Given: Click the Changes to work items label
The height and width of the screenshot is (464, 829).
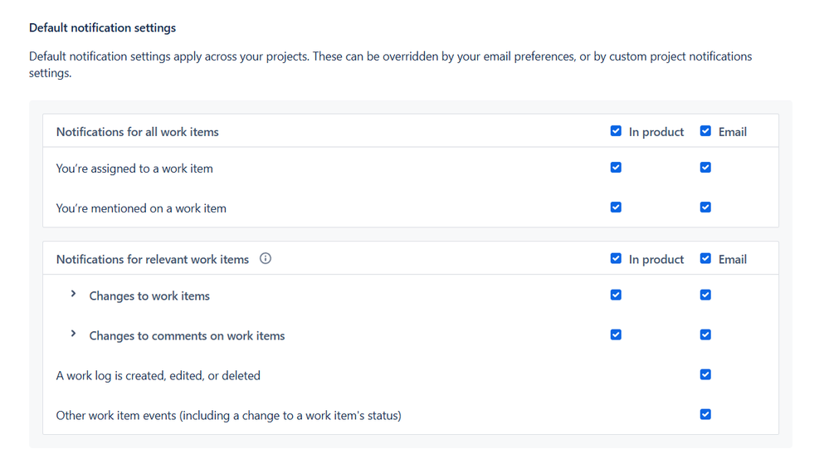Looking at the screenshot, I should [x=149, y=296].
